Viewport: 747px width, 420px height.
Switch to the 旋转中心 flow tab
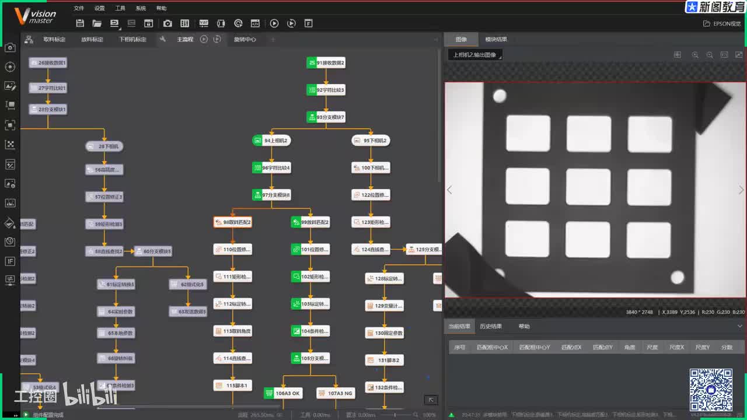[x=245, y=40]
